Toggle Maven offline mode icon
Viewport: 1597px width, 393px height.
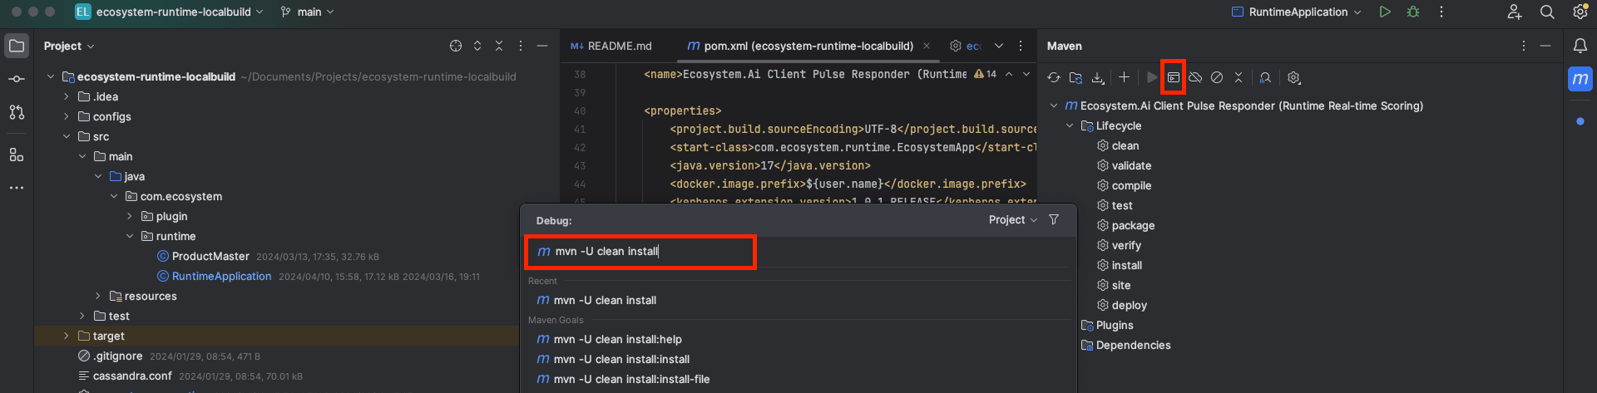[1195, 77]
